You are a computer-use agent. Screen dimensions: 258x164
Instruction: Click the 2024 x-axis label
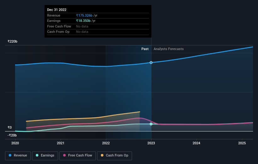[196, 143]
